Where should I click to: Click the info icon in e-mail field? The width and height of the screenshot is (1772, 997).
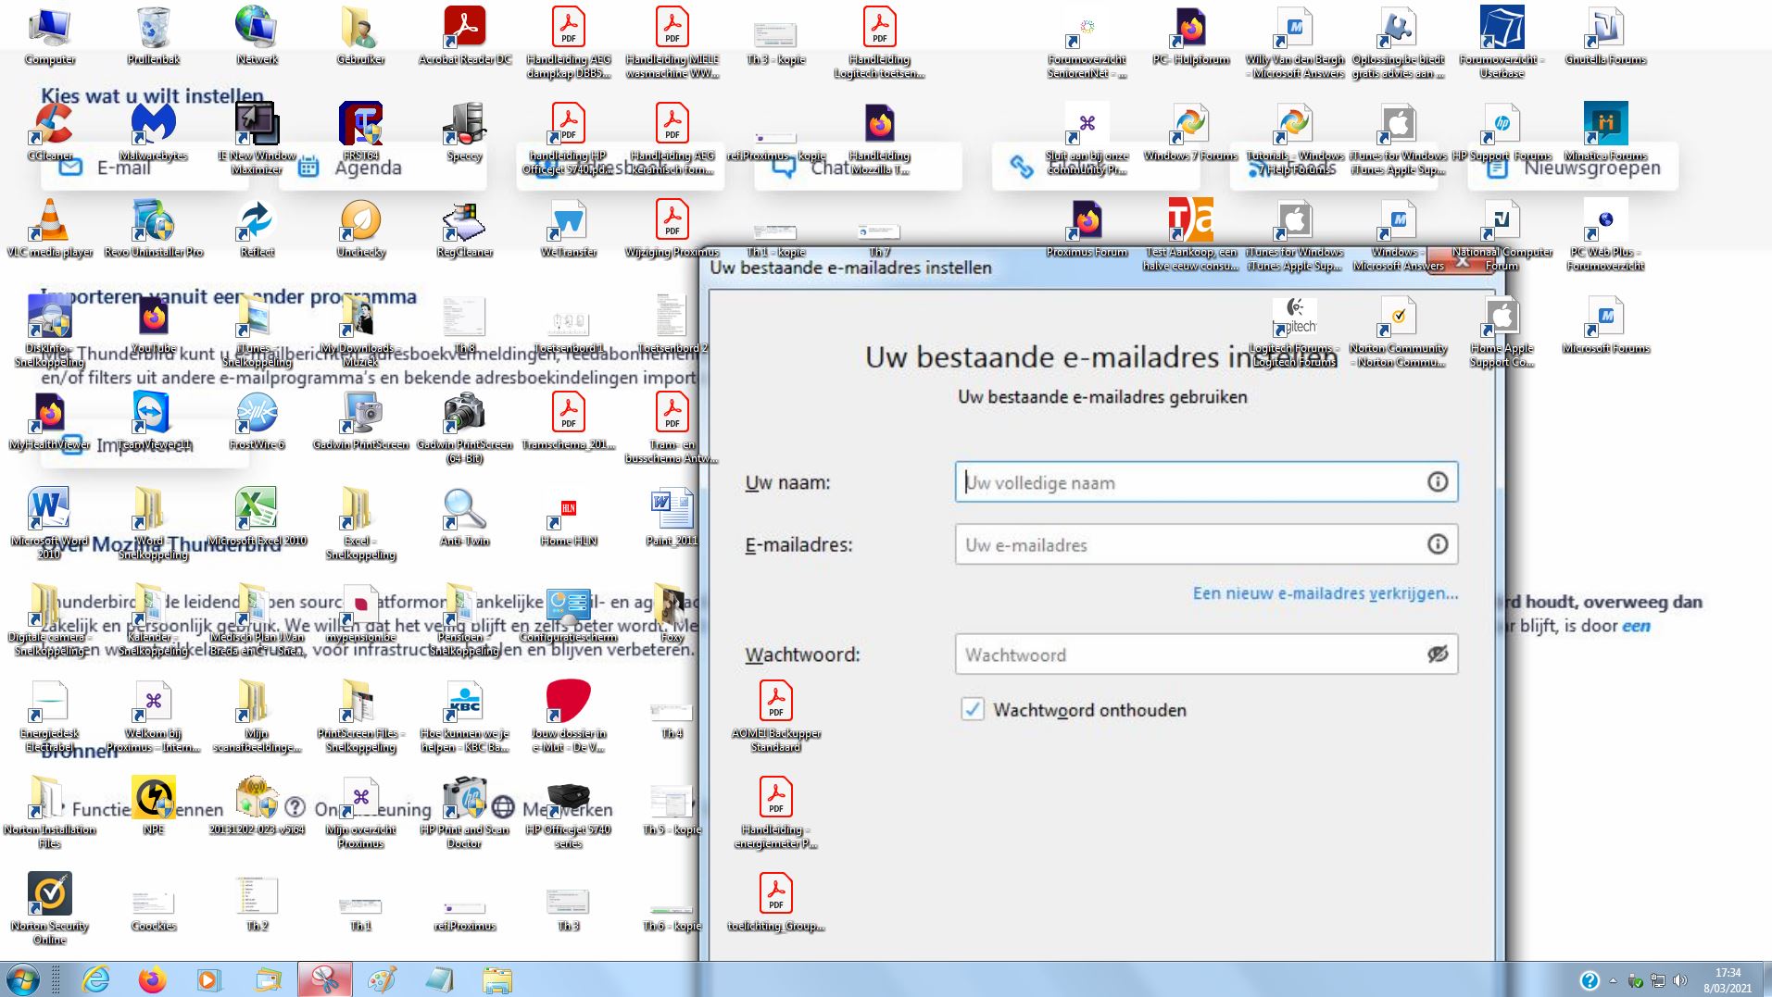point(1437,544)
